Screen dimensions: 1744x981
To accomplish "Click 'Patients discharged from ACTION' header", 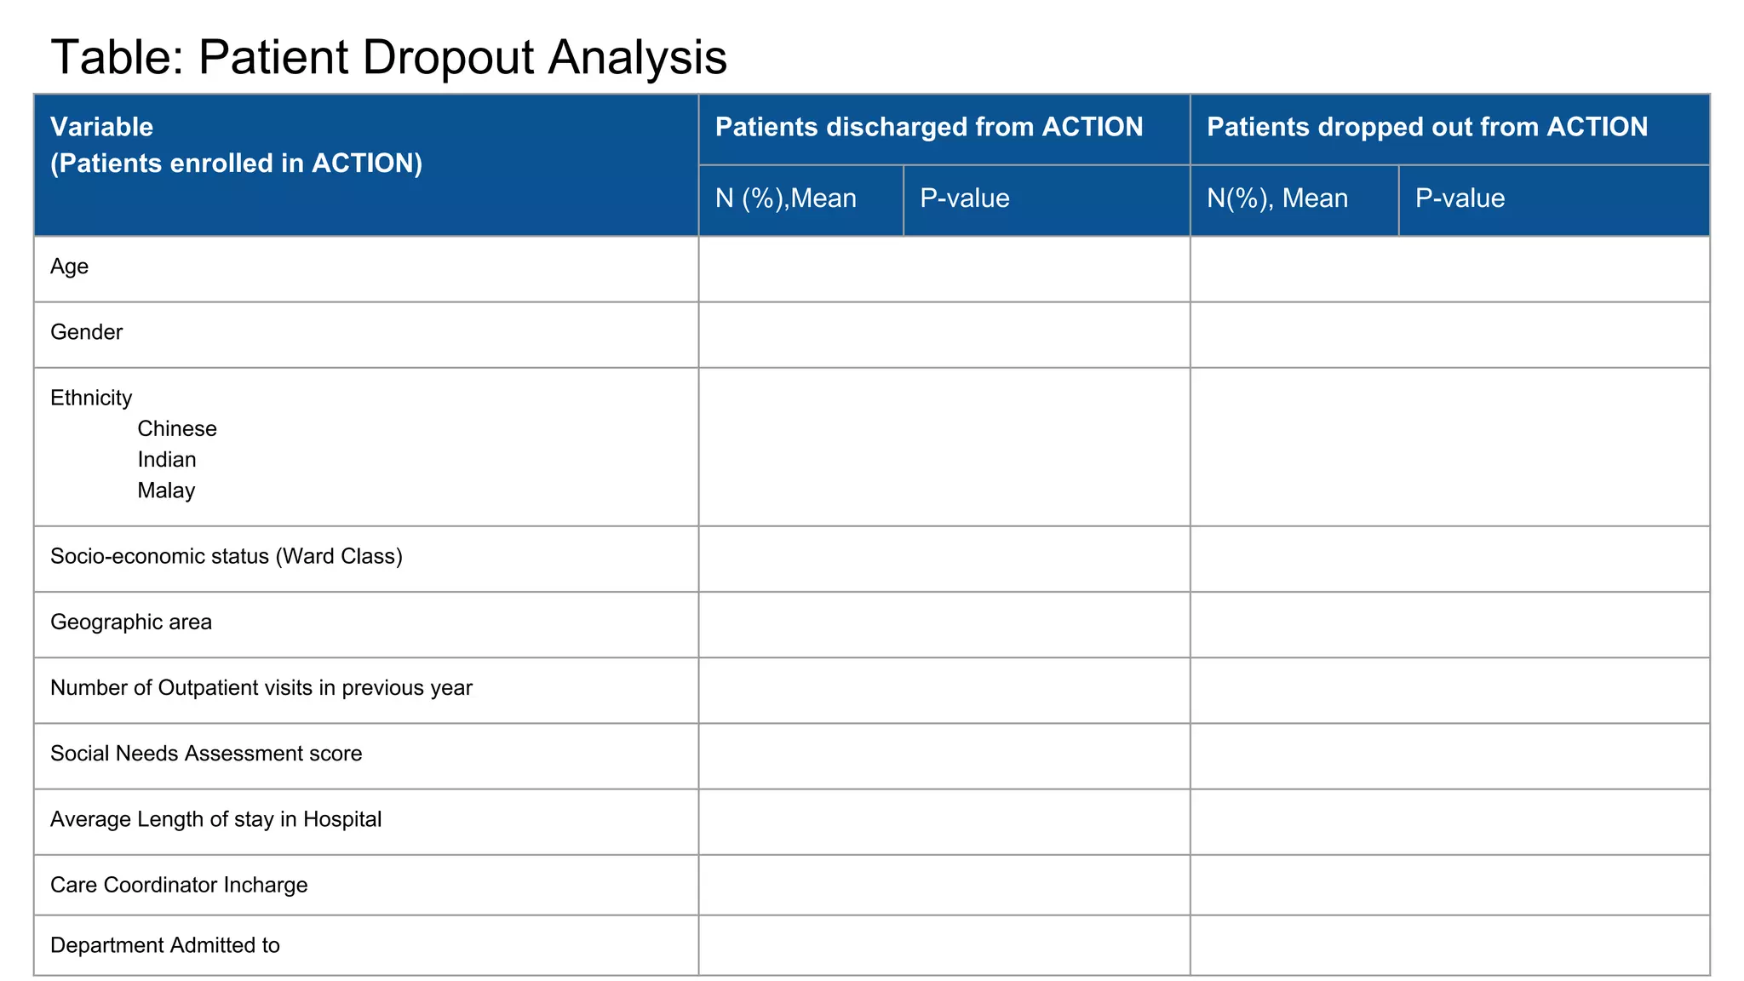I will 929,127.
